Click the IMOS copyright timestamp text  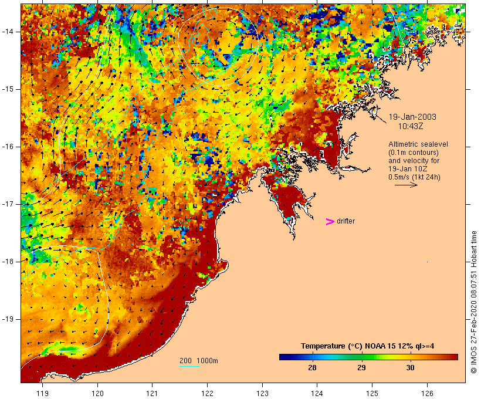[x=474, y=302]
